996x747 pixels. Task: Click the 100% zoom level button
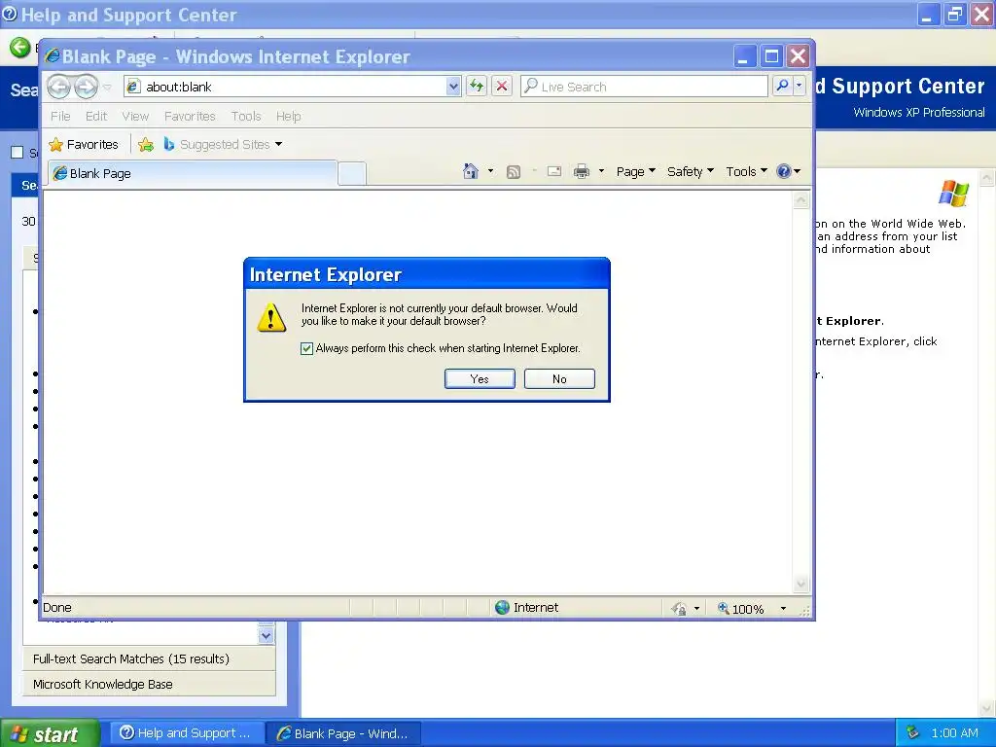point(740,609)
